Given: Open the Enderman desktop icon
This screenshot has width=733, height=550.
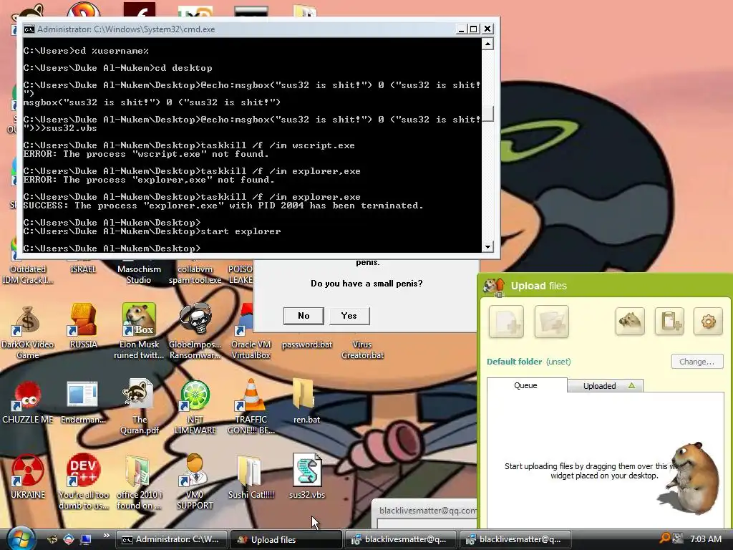Looking at the screenshot, I should [x=83, y=395].
